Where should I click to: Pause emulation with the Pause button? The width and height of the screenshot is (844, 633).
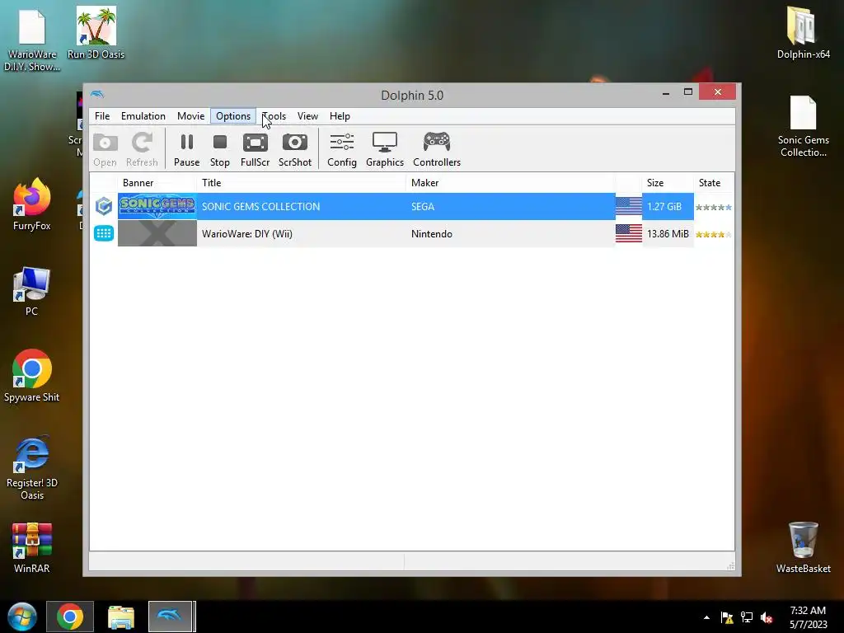[187, 149]
